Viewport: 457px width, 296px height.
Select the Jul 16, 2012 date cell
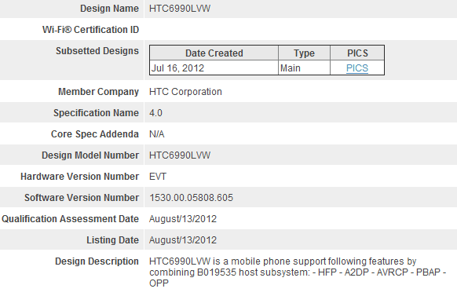pos(214,68)
